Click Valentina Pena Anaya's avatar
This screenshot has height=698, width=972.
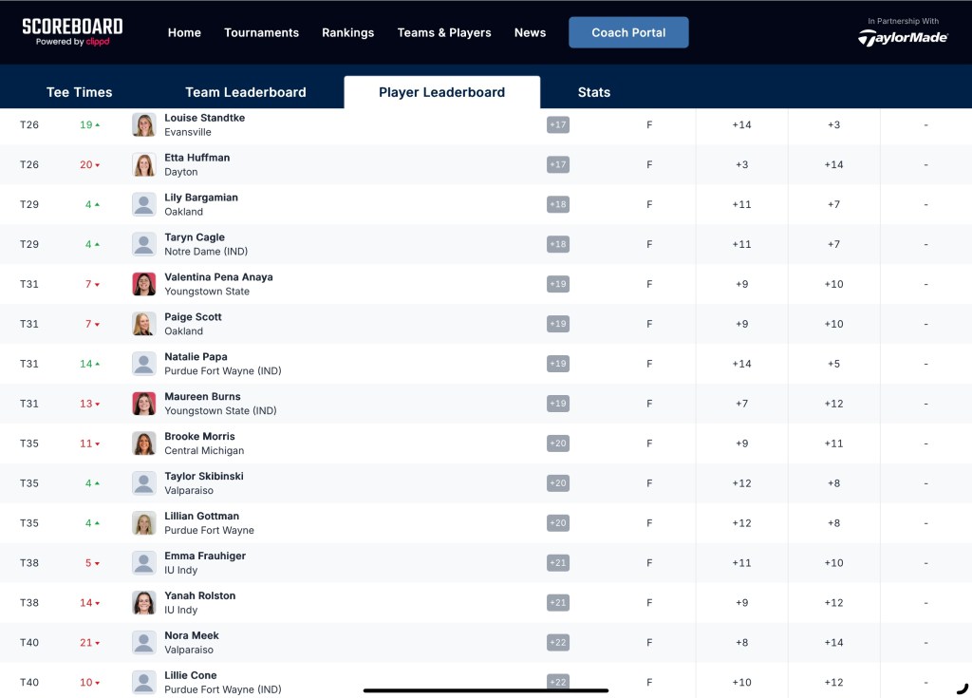click(144, 285)
